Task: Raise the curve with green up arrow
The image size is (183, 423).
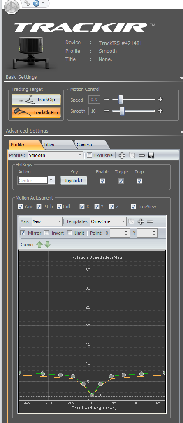Action: pos(39,245)
